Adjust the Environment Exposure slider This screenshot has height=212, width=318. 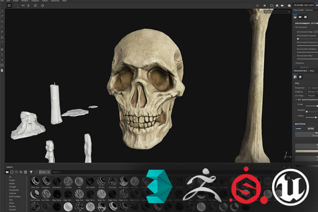(307, 45)
